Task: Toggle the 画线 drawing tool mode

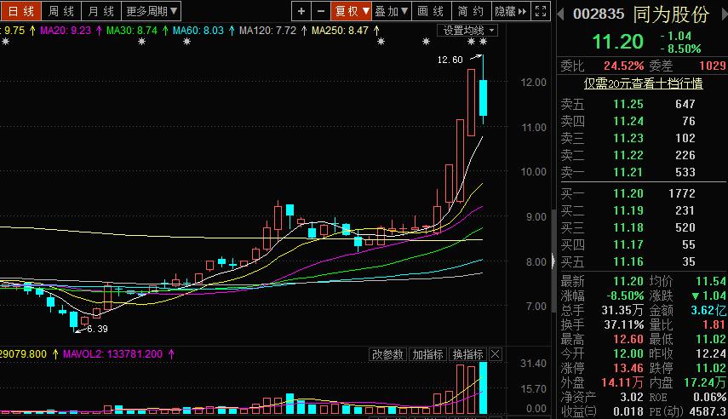Action: pyautogui.click(x=431, y=11)
